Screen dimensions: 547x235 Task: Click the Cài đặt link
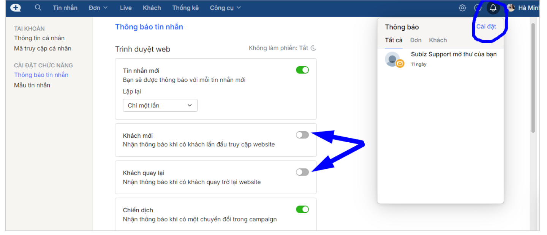[486, 26]
